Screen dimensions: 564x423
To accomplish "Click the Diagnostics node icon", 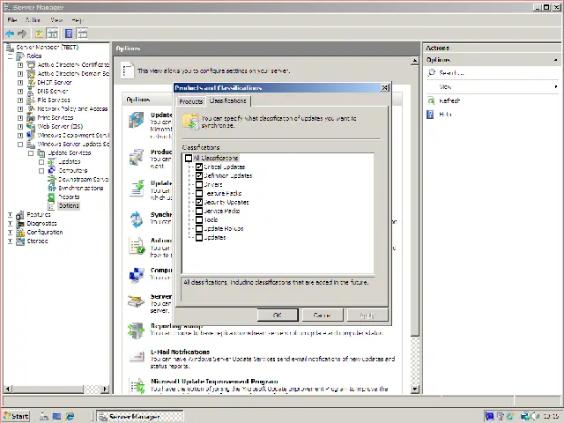I will coord(20,223).
